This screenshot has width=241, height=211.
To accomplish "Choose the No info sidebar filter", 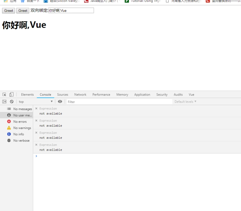I will (x=18, y=134).
